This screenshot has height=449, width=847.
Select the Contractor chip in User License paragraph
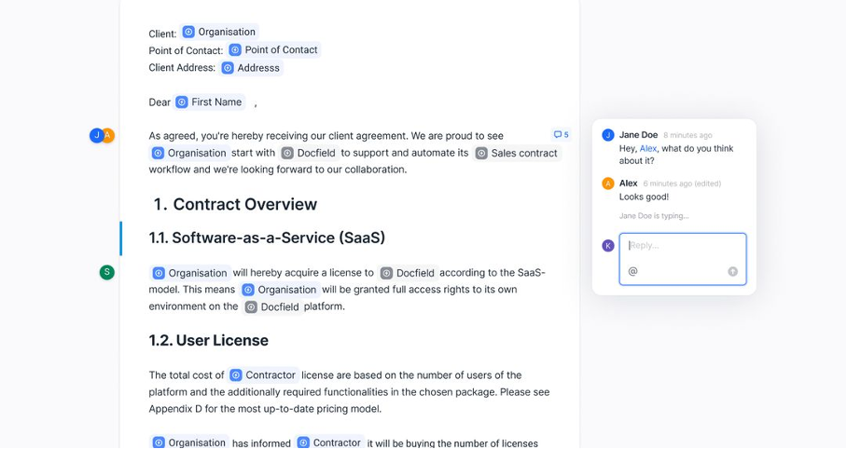point(263,375)
